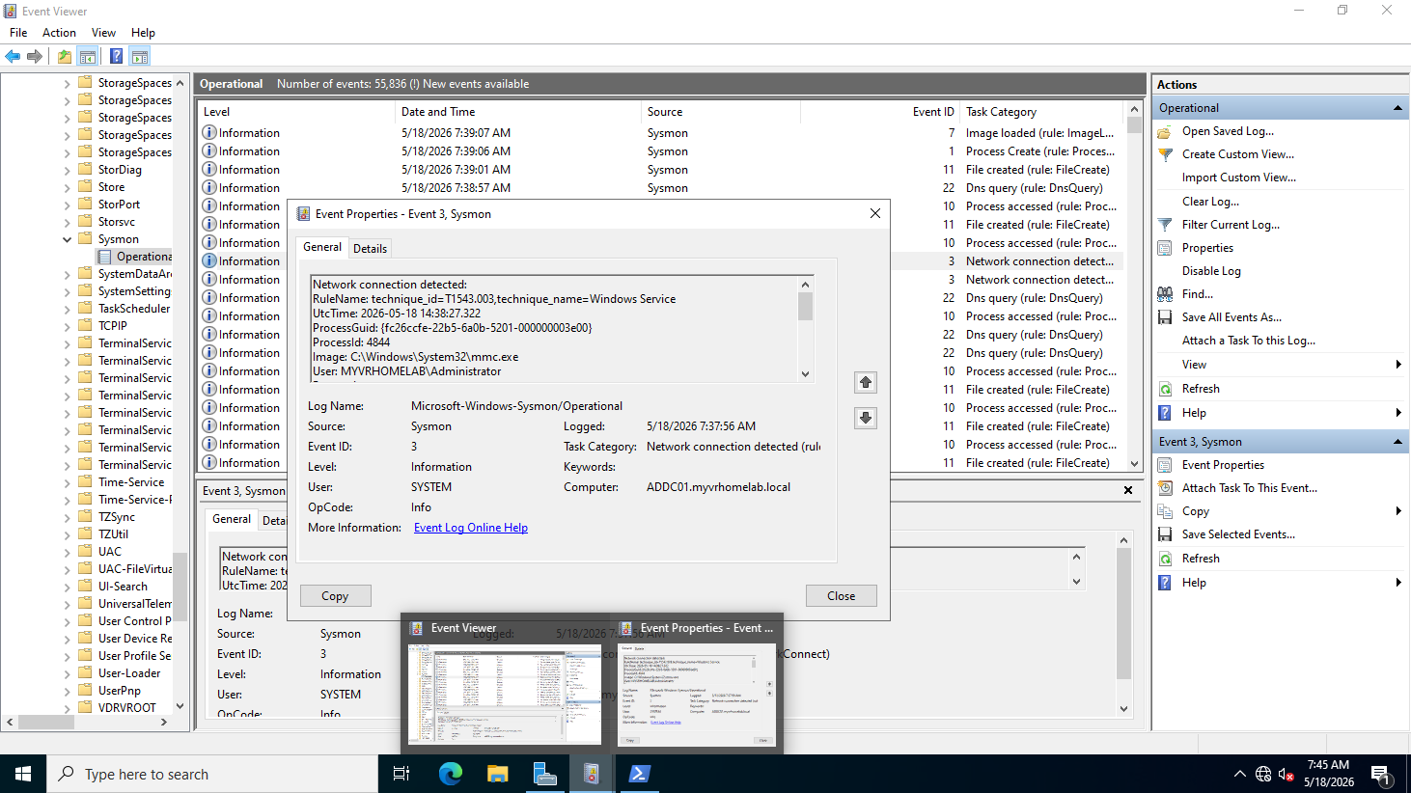Viewport: 1411px width, 793px height.
Task: Open notification center on taskbar
Action: pos(1381,774)
